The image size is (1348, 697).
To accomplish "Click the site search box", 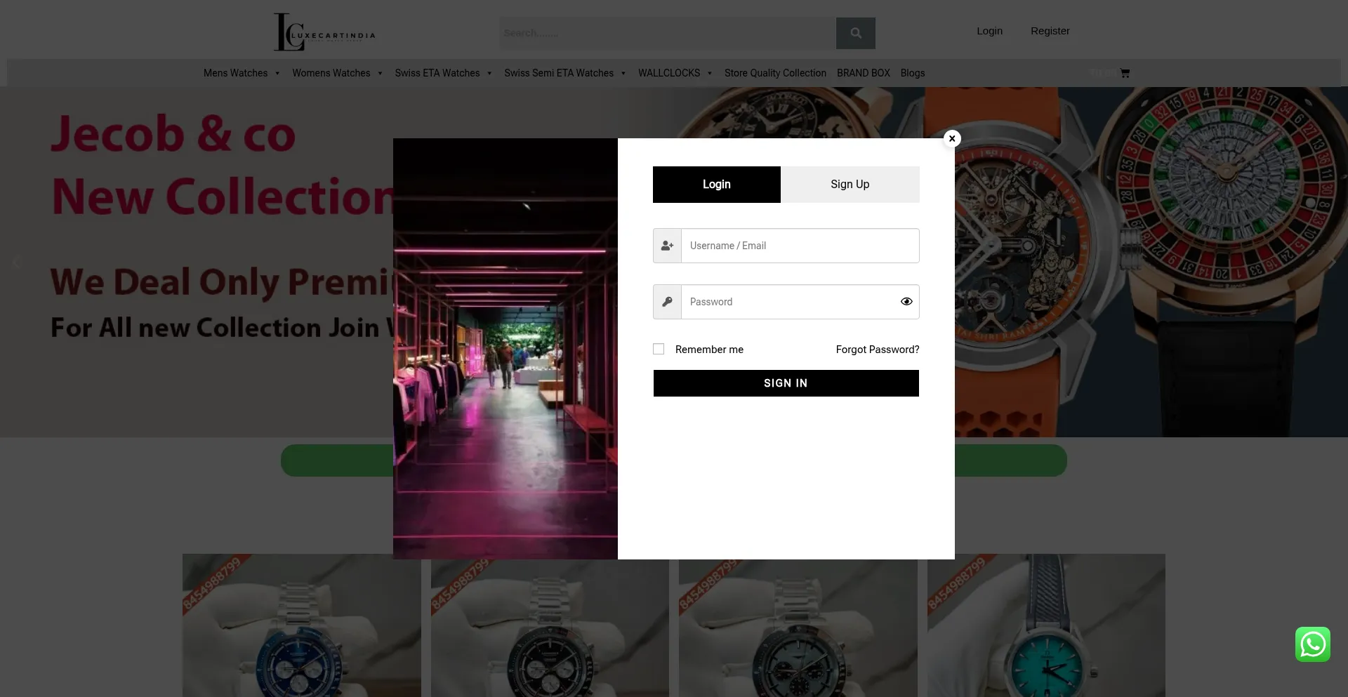I will pyautogui.click(x=668, y=33).
